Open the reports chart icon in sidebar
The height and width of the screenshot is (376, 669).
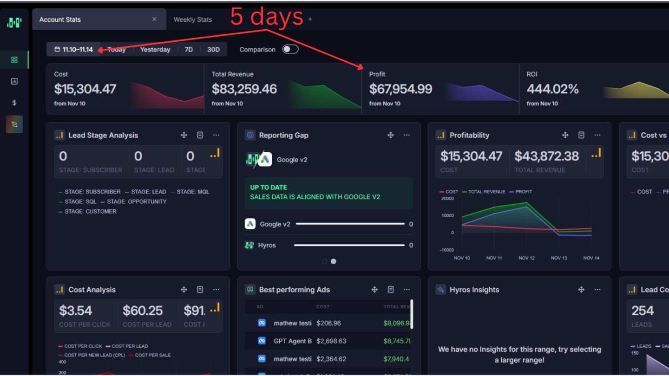coord(14,81)
